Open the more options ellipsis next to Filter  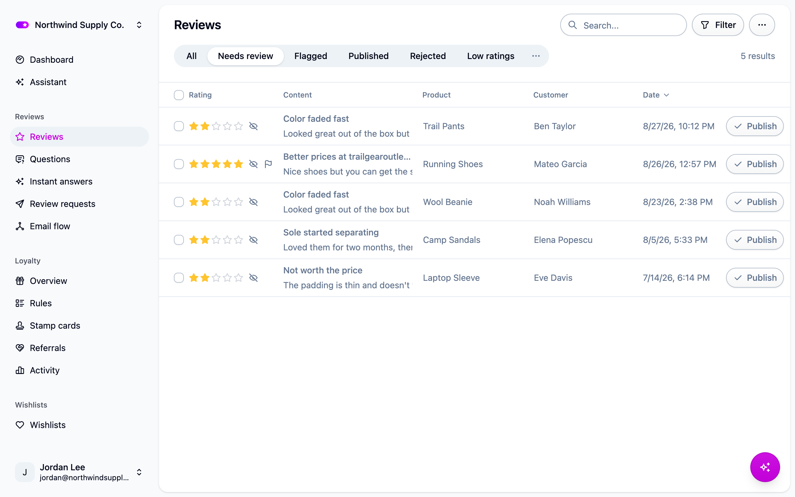click(x=762, y=25)
